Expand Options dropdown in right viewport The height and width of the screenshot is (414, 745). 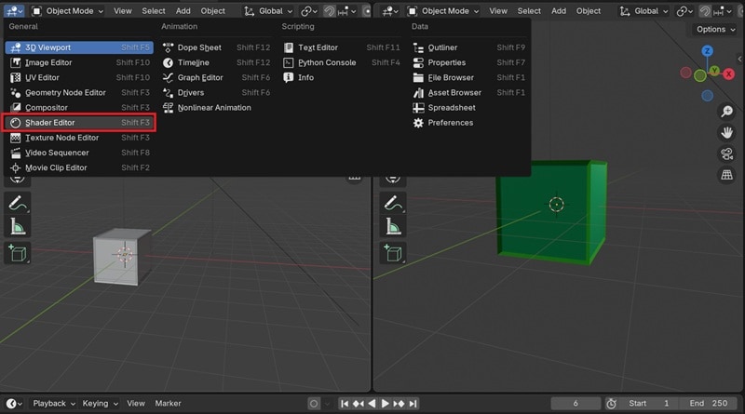coord(714,30)
